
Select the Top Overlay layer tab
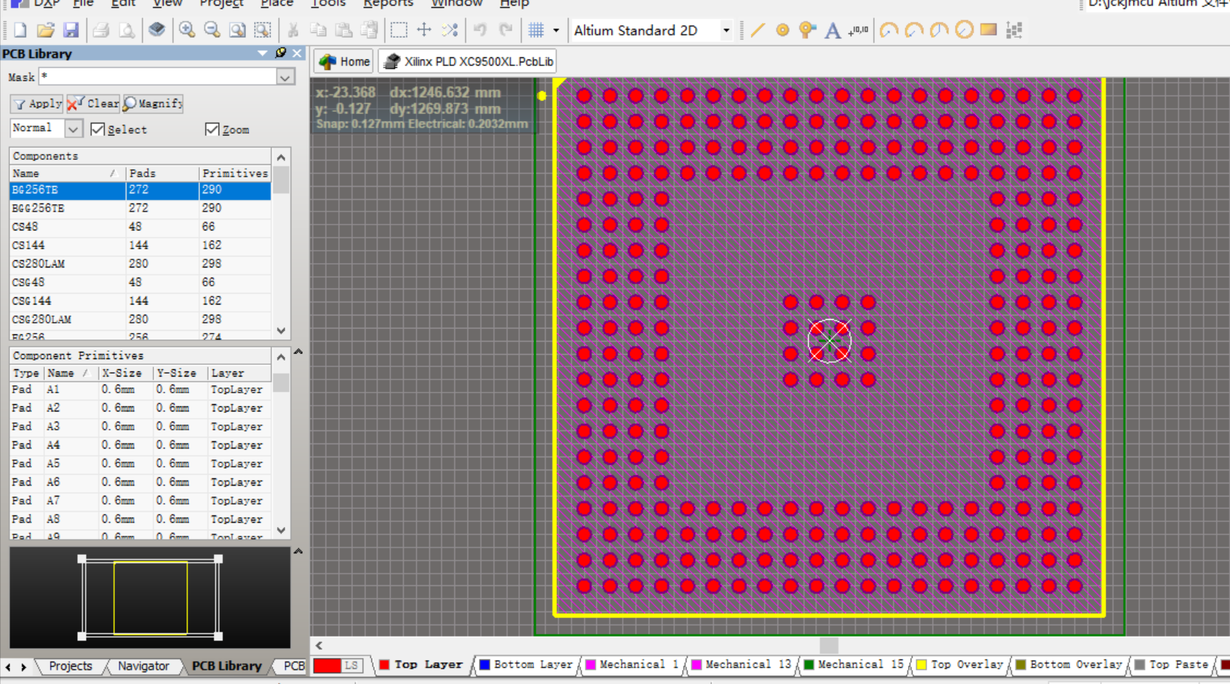click(x=959, y=664)
